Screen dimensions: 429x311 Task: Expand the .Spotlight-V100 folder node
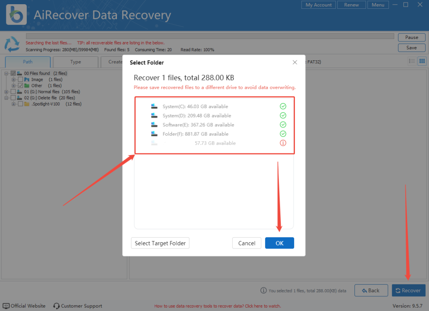tap(14, 104)
